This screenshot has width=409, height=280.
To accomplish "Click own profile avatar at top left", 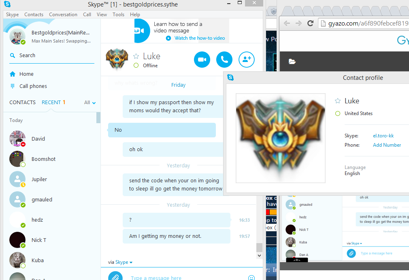I will 17,36.
